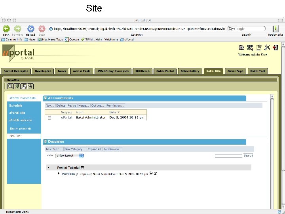Click the last icon on the Portlets topic row
Viewport: 285px width, 214px height.
point(156,174)
